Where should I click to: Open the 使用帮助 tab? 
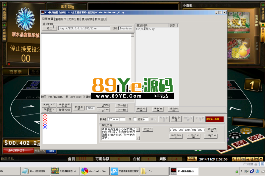coord(87,20)
